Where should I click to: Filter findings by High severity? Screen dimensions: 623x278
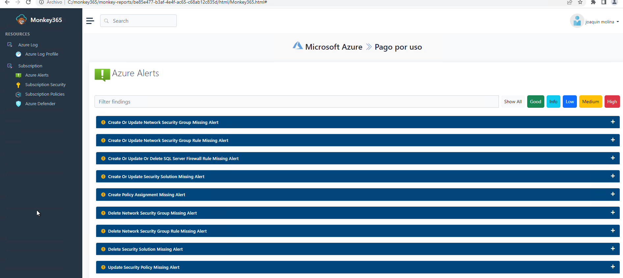click(x=612, y=102)
